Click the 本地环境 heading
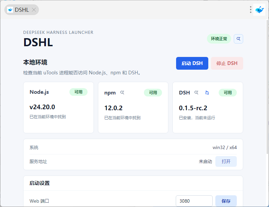The image size is (269, 207). click(x=35, y=62)
